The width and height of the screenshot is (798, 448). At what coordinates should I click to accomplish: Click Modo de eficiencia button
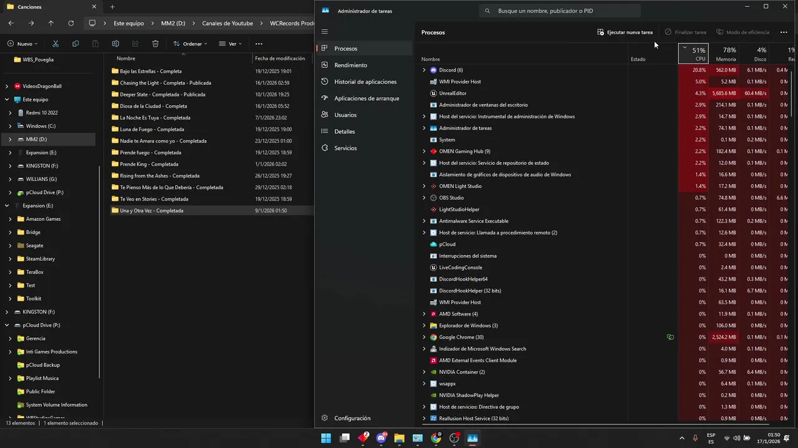[743, 32]
